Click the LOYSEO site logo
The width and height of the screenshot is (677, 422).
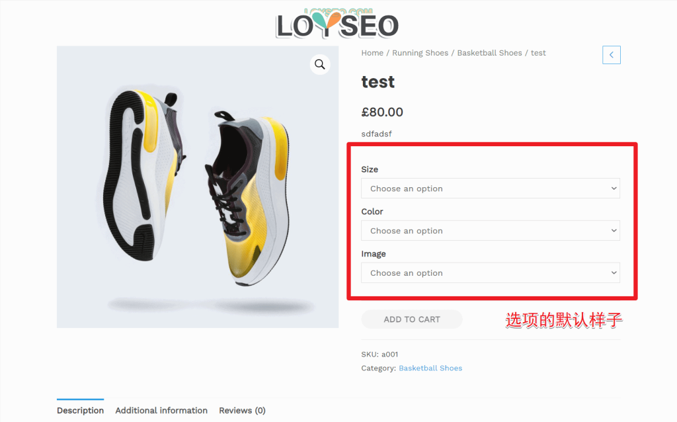tap(337, 24)
